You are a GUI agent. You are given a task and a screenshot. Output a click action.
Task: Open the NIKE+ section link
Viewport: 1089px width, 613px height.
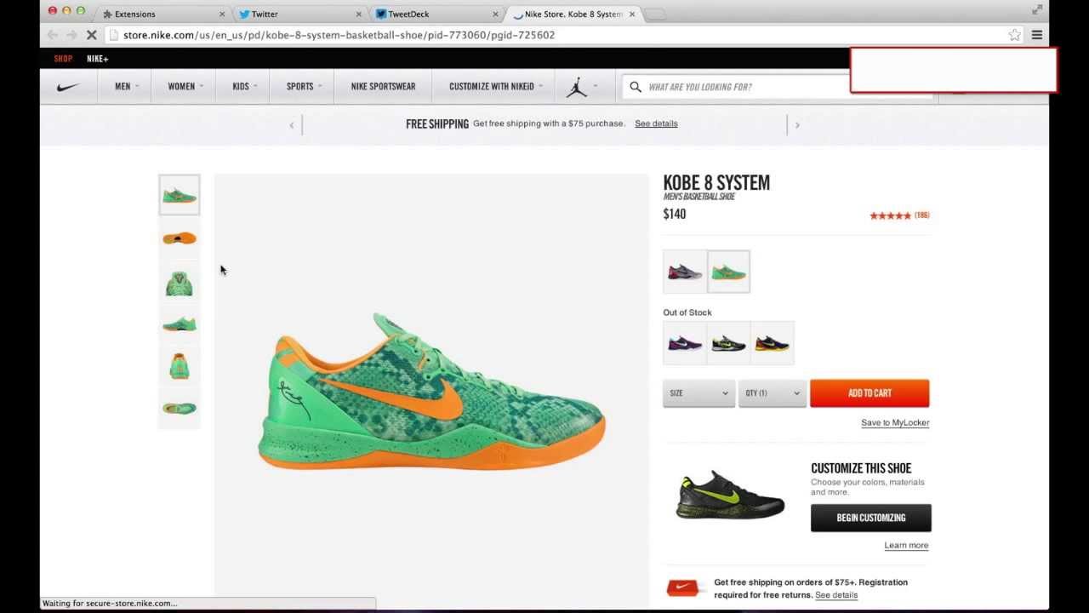pos(98,59)
